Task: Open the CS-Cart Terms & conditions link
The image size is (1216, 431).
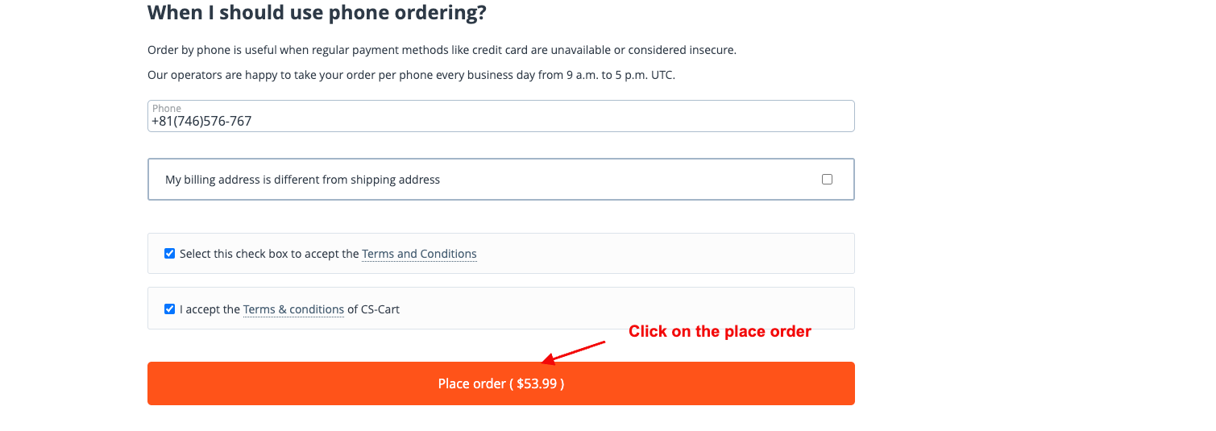Action: coord(293,309)
